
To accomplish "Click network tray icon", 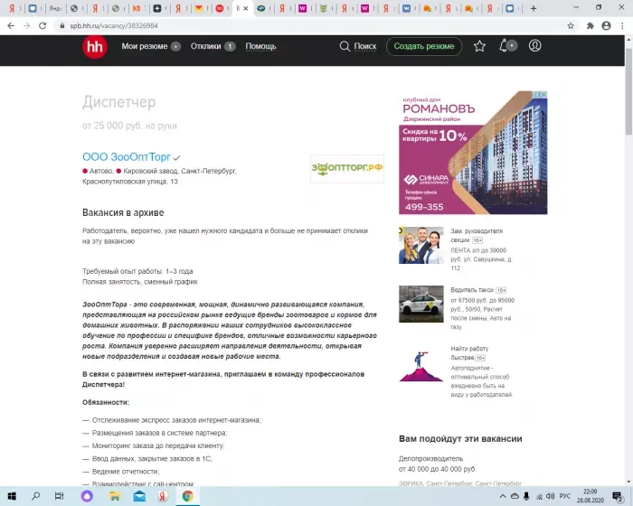I will [539, 496].
